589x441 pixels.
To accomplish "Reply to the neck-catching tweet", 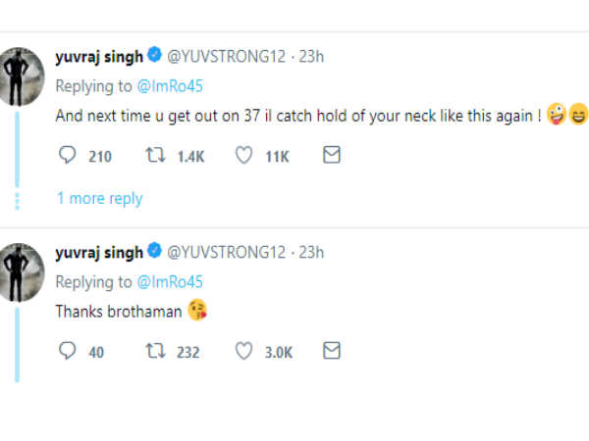I will tap(68, 156).
